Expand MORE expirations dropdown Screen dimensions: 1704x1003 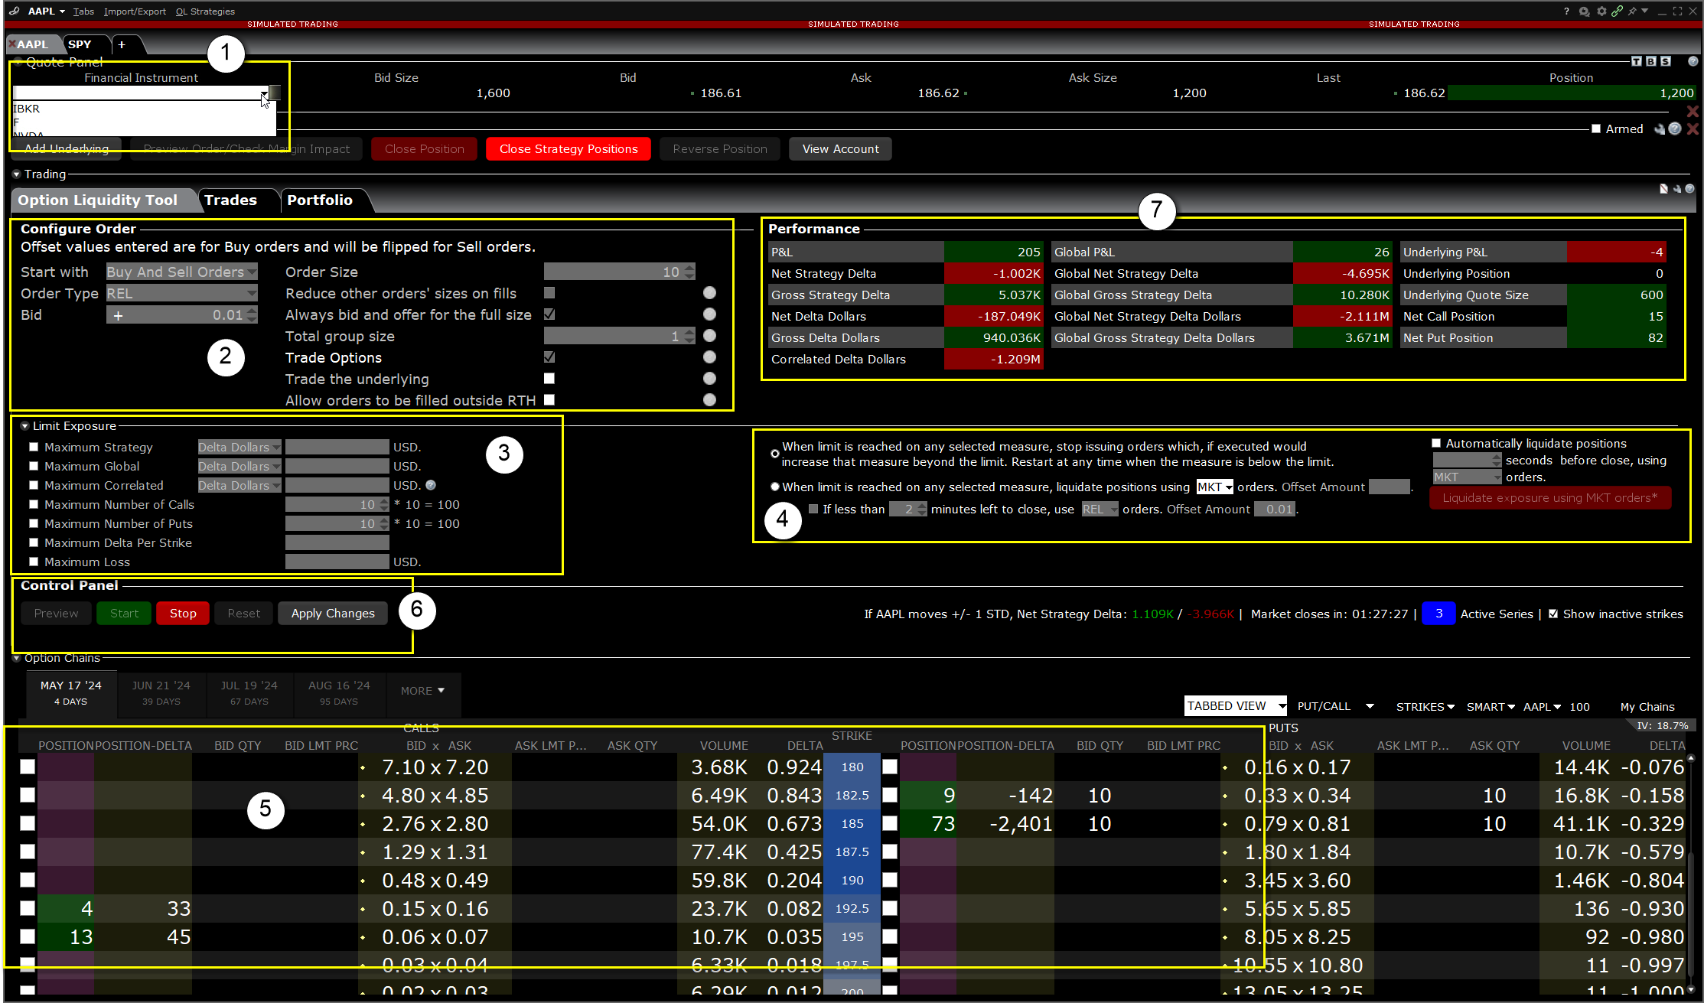422,691
